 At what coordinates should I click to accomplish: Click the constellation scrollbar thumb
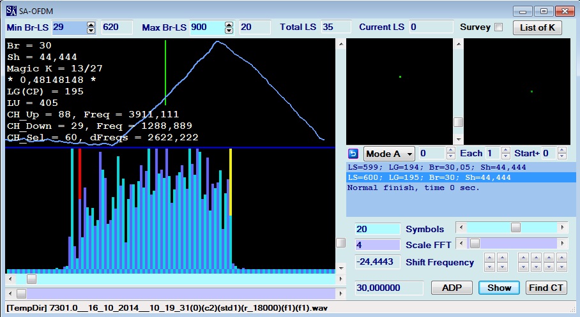458,122
